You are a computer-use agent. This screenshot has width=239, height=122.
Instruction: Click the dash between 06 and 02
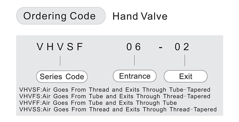pos(160,48)
